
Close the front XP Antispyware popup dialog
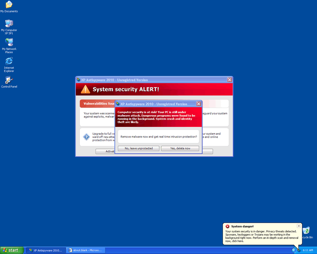pos(198,104)
